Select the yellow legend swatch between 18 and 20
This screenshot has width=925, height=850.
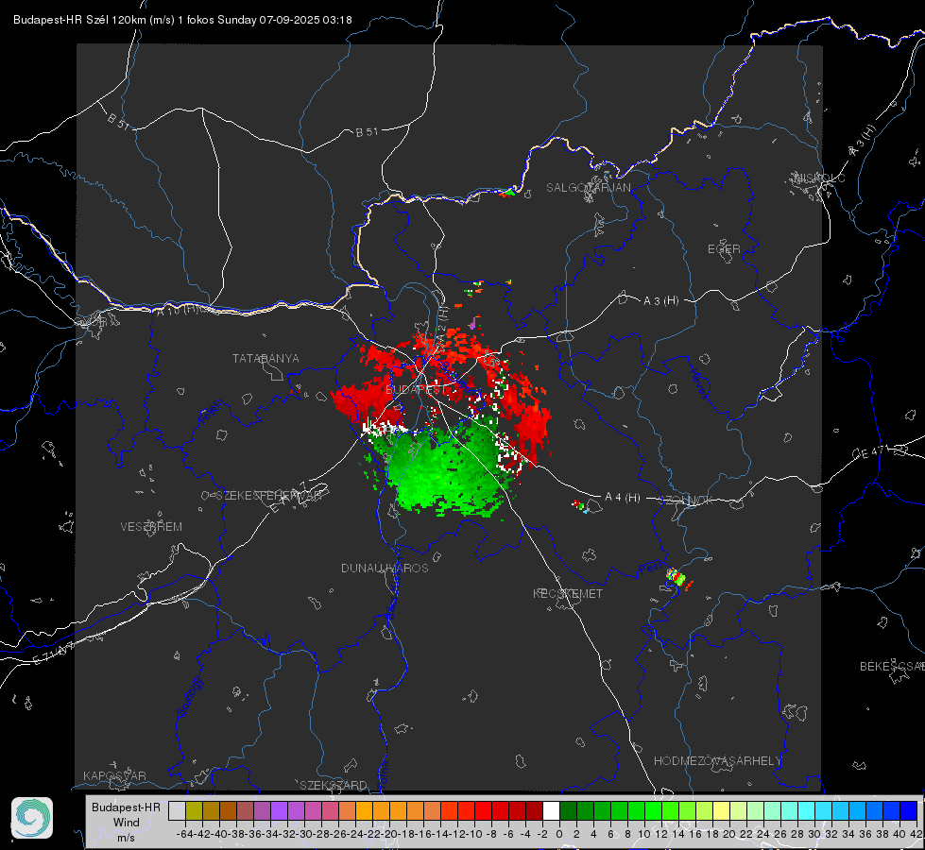coord(721,811)
